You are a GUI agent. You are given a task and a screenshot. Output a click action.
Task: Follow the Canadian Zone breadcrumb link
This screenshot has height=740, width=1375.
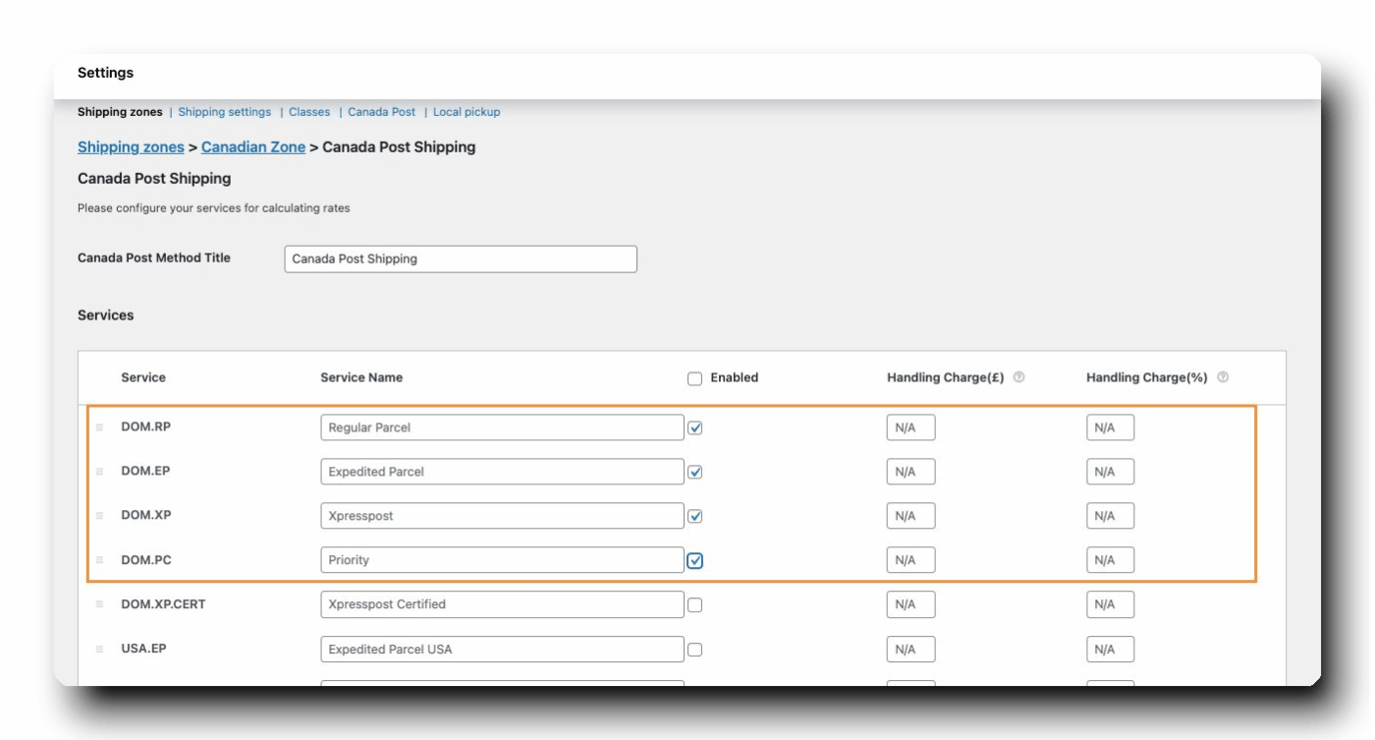[x=253, y=147]
